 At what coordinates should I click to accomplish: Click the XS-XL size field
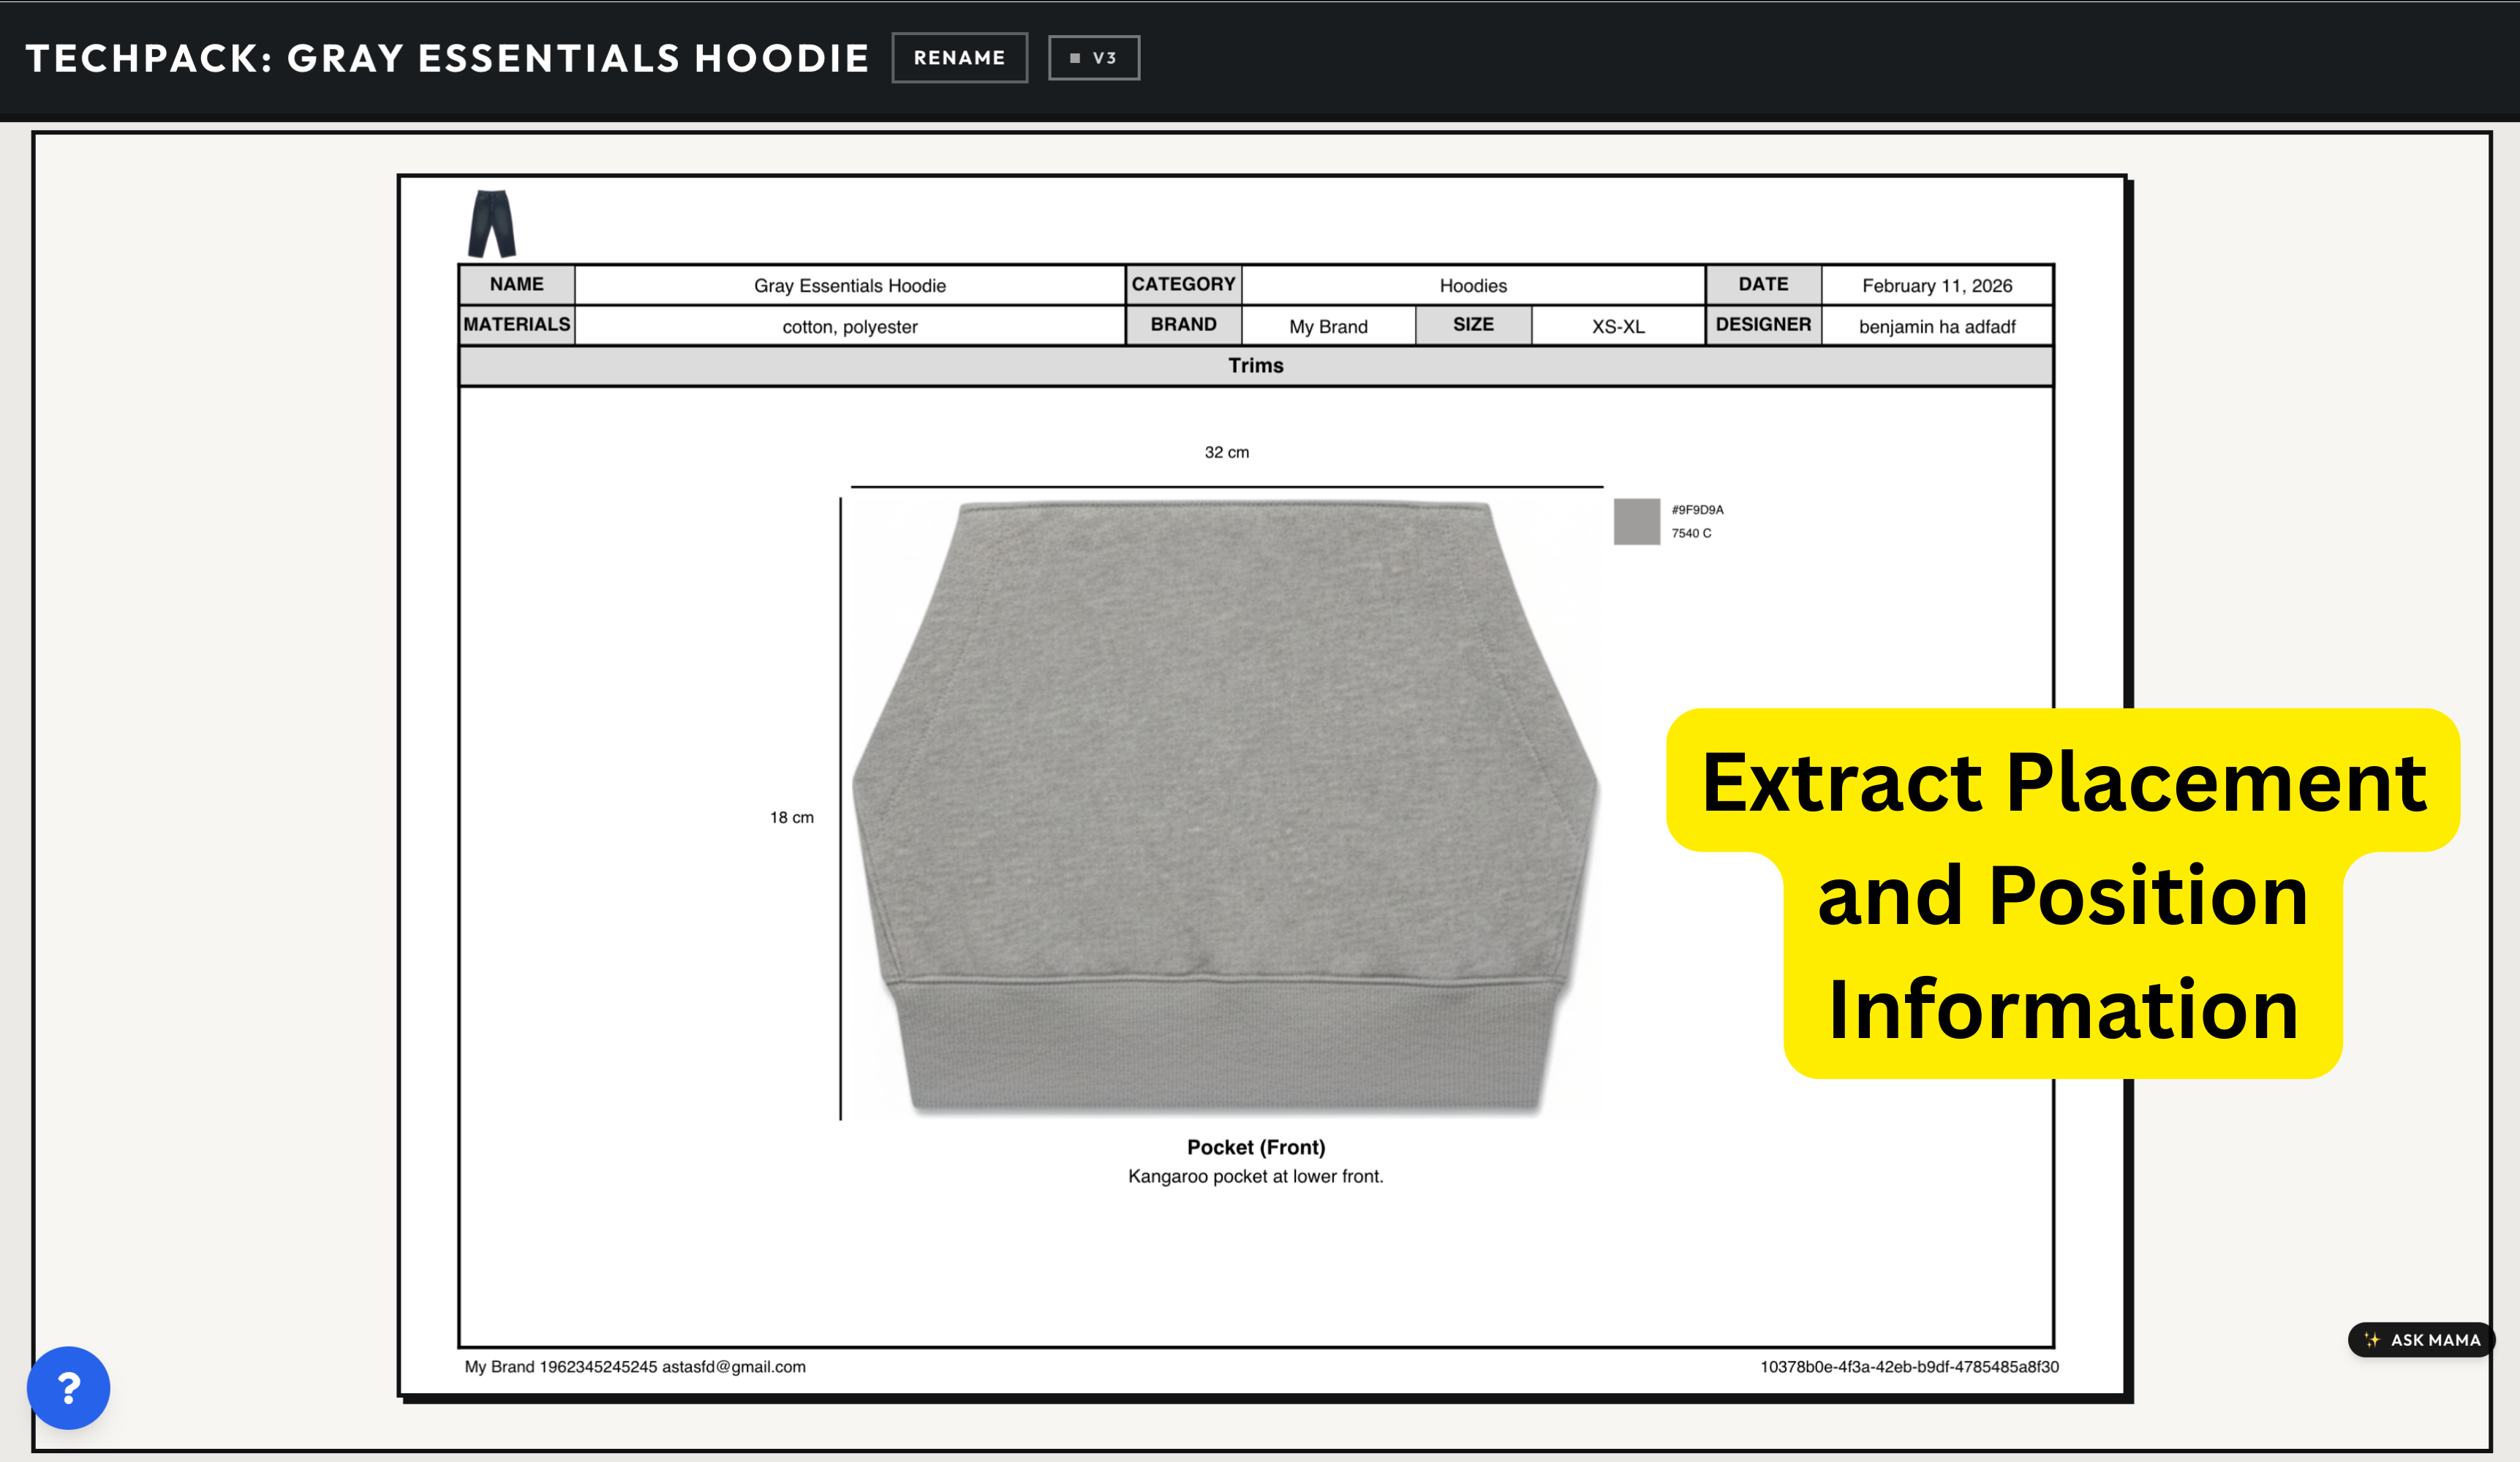(x=1617, y=327)
